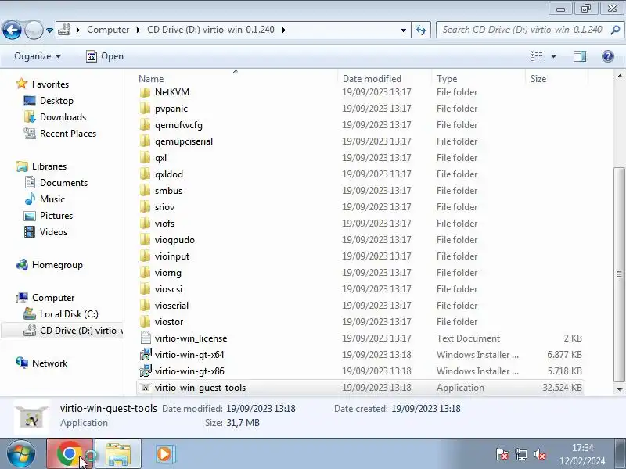This screenshot has height=469, width=626.
Task: Click the muted volume tray icon
Action: click(539, 454)
